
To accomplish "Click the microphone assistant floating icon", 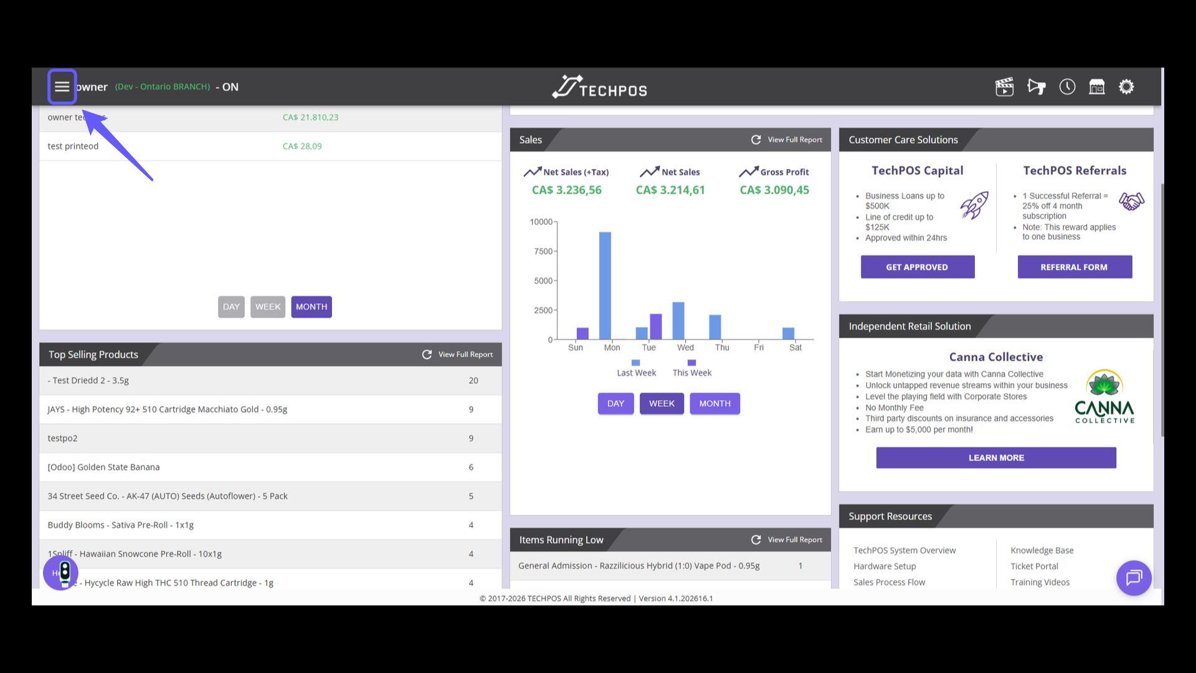I will 61,573.
